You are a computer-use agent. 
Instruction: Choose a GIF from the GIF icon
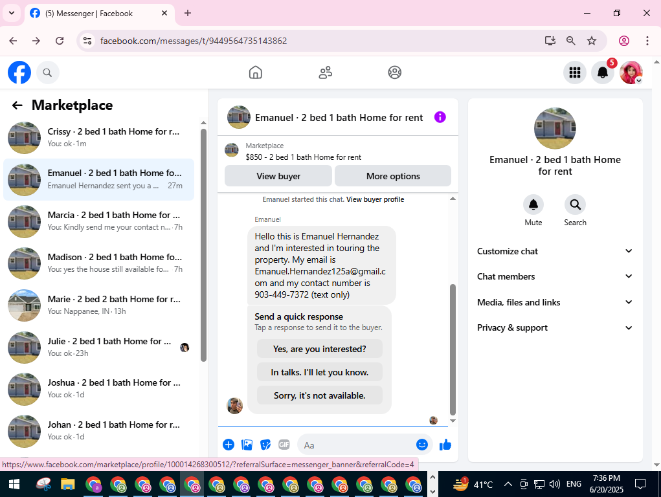click(284, 445)
